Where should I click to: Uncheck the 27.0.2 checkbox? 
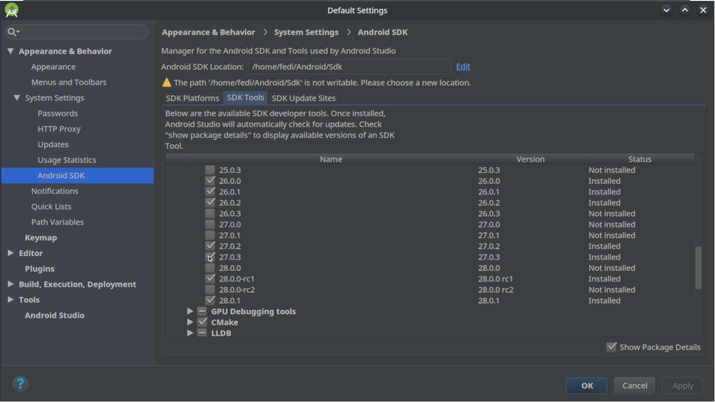(x=210, y=246)
